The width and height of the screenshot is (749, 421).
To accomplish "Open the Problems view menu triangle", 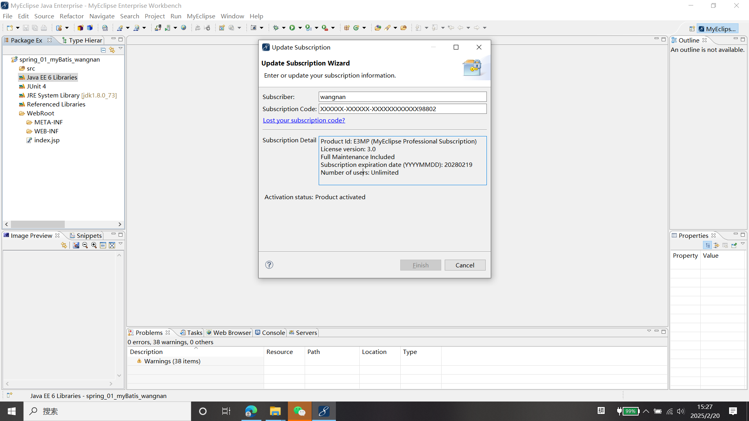I will point(649,331).
